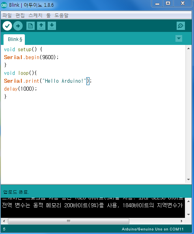
Task: Click the delay(1000); line
Action: click(21, 89)
